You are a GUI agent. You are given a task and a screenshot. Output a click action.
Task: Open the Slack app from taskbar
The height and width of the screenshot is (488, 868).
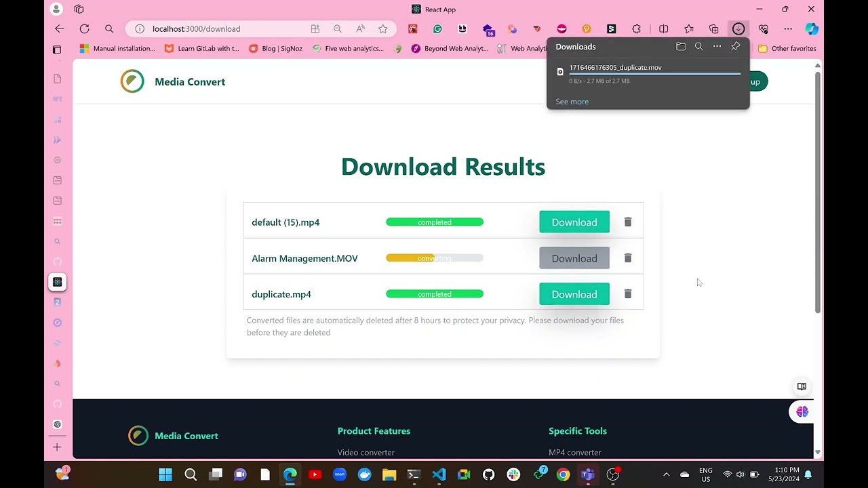click(513, 474)
